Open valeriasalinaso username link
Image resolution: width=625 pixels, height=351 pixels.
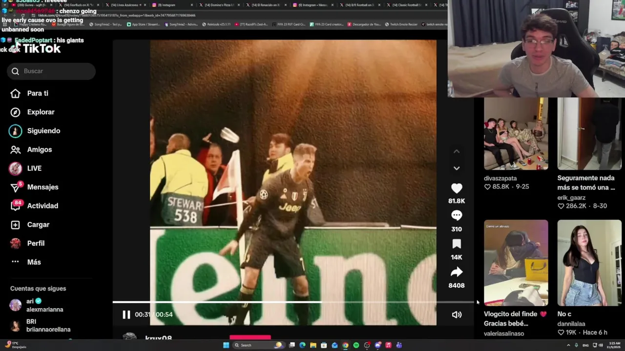point(504,333)
